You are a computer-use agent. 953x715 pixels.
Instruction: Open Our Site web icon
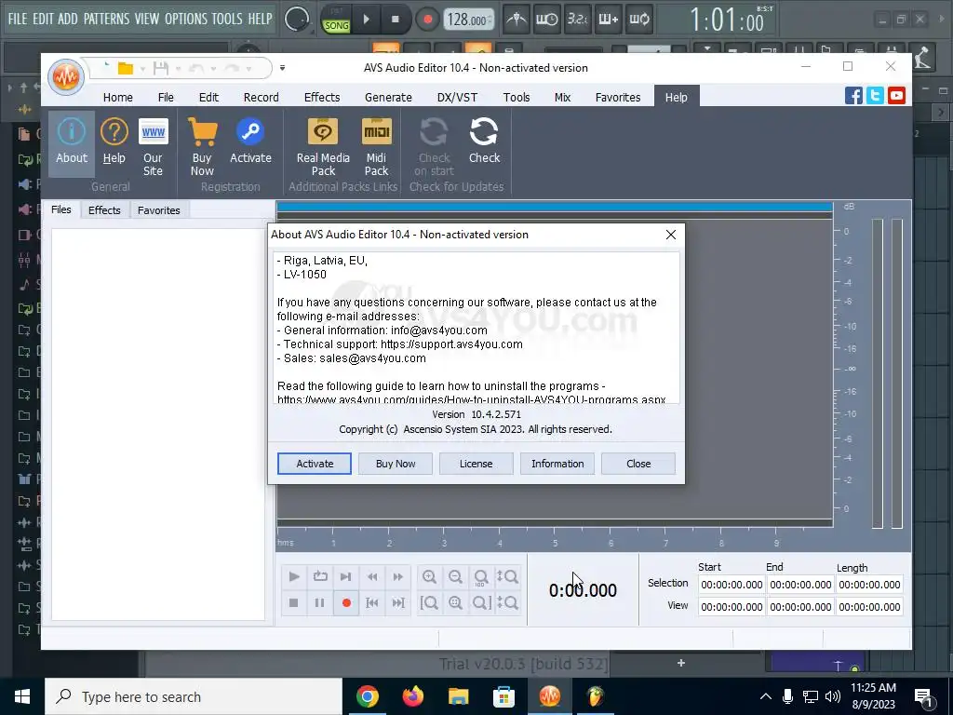(153, 146)
